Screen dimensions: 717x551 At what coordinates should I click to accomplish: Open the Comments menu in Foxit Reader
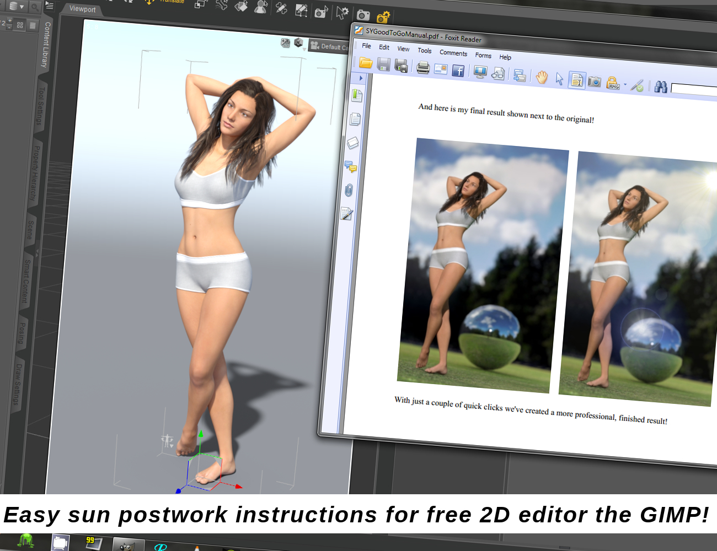(x=453, y=53)
